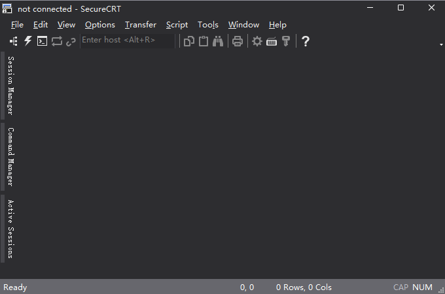The image size is (445, 294).
Task: Focus the Enter host input field
Action: [128, 41]
